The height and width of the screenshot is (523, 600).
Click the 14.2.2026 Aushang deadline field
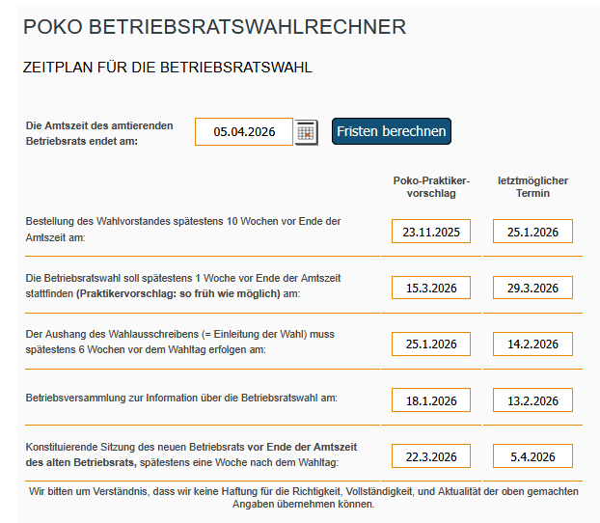coord(532,344)
